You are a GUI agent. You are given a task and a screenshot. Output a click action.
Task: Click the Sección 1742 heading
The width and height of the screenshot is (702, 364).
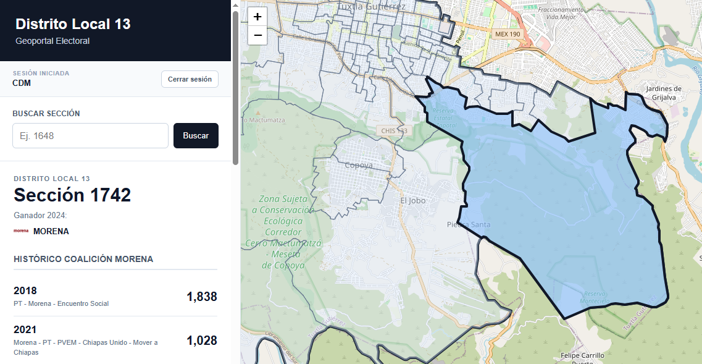72,195
